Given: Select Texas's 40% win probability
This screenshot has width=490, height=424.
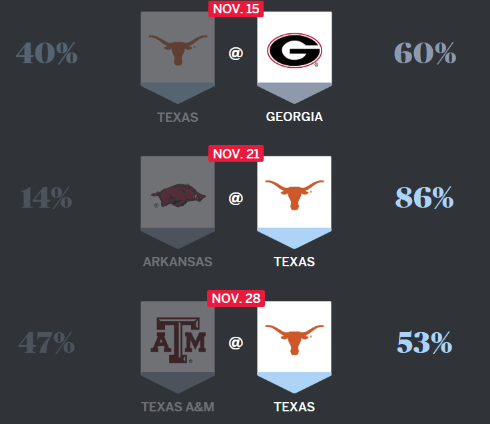Looking at the screenshot, I should [x=47, y=54].
